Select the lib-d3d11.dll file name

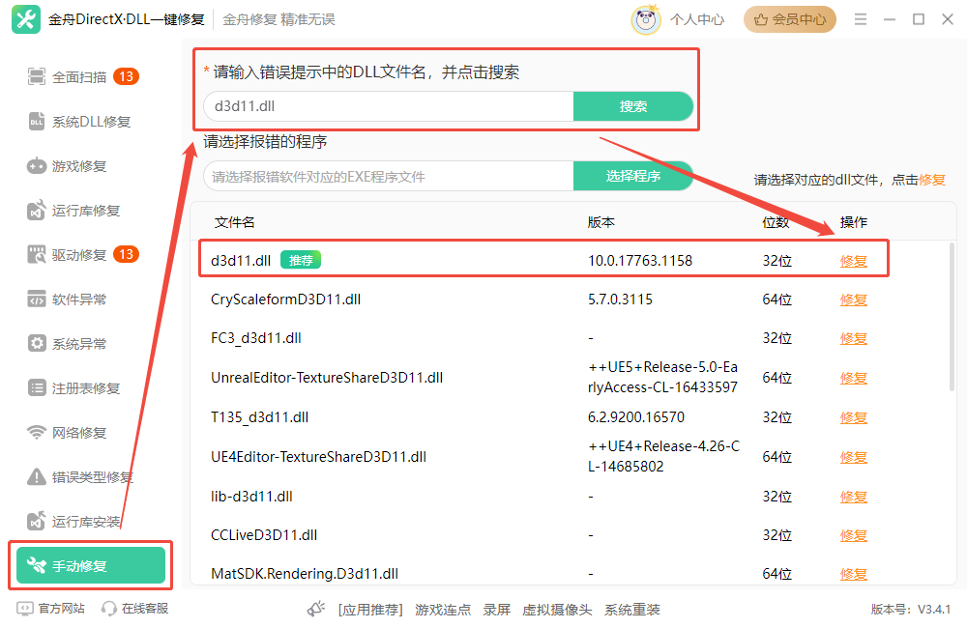point(251,496)
